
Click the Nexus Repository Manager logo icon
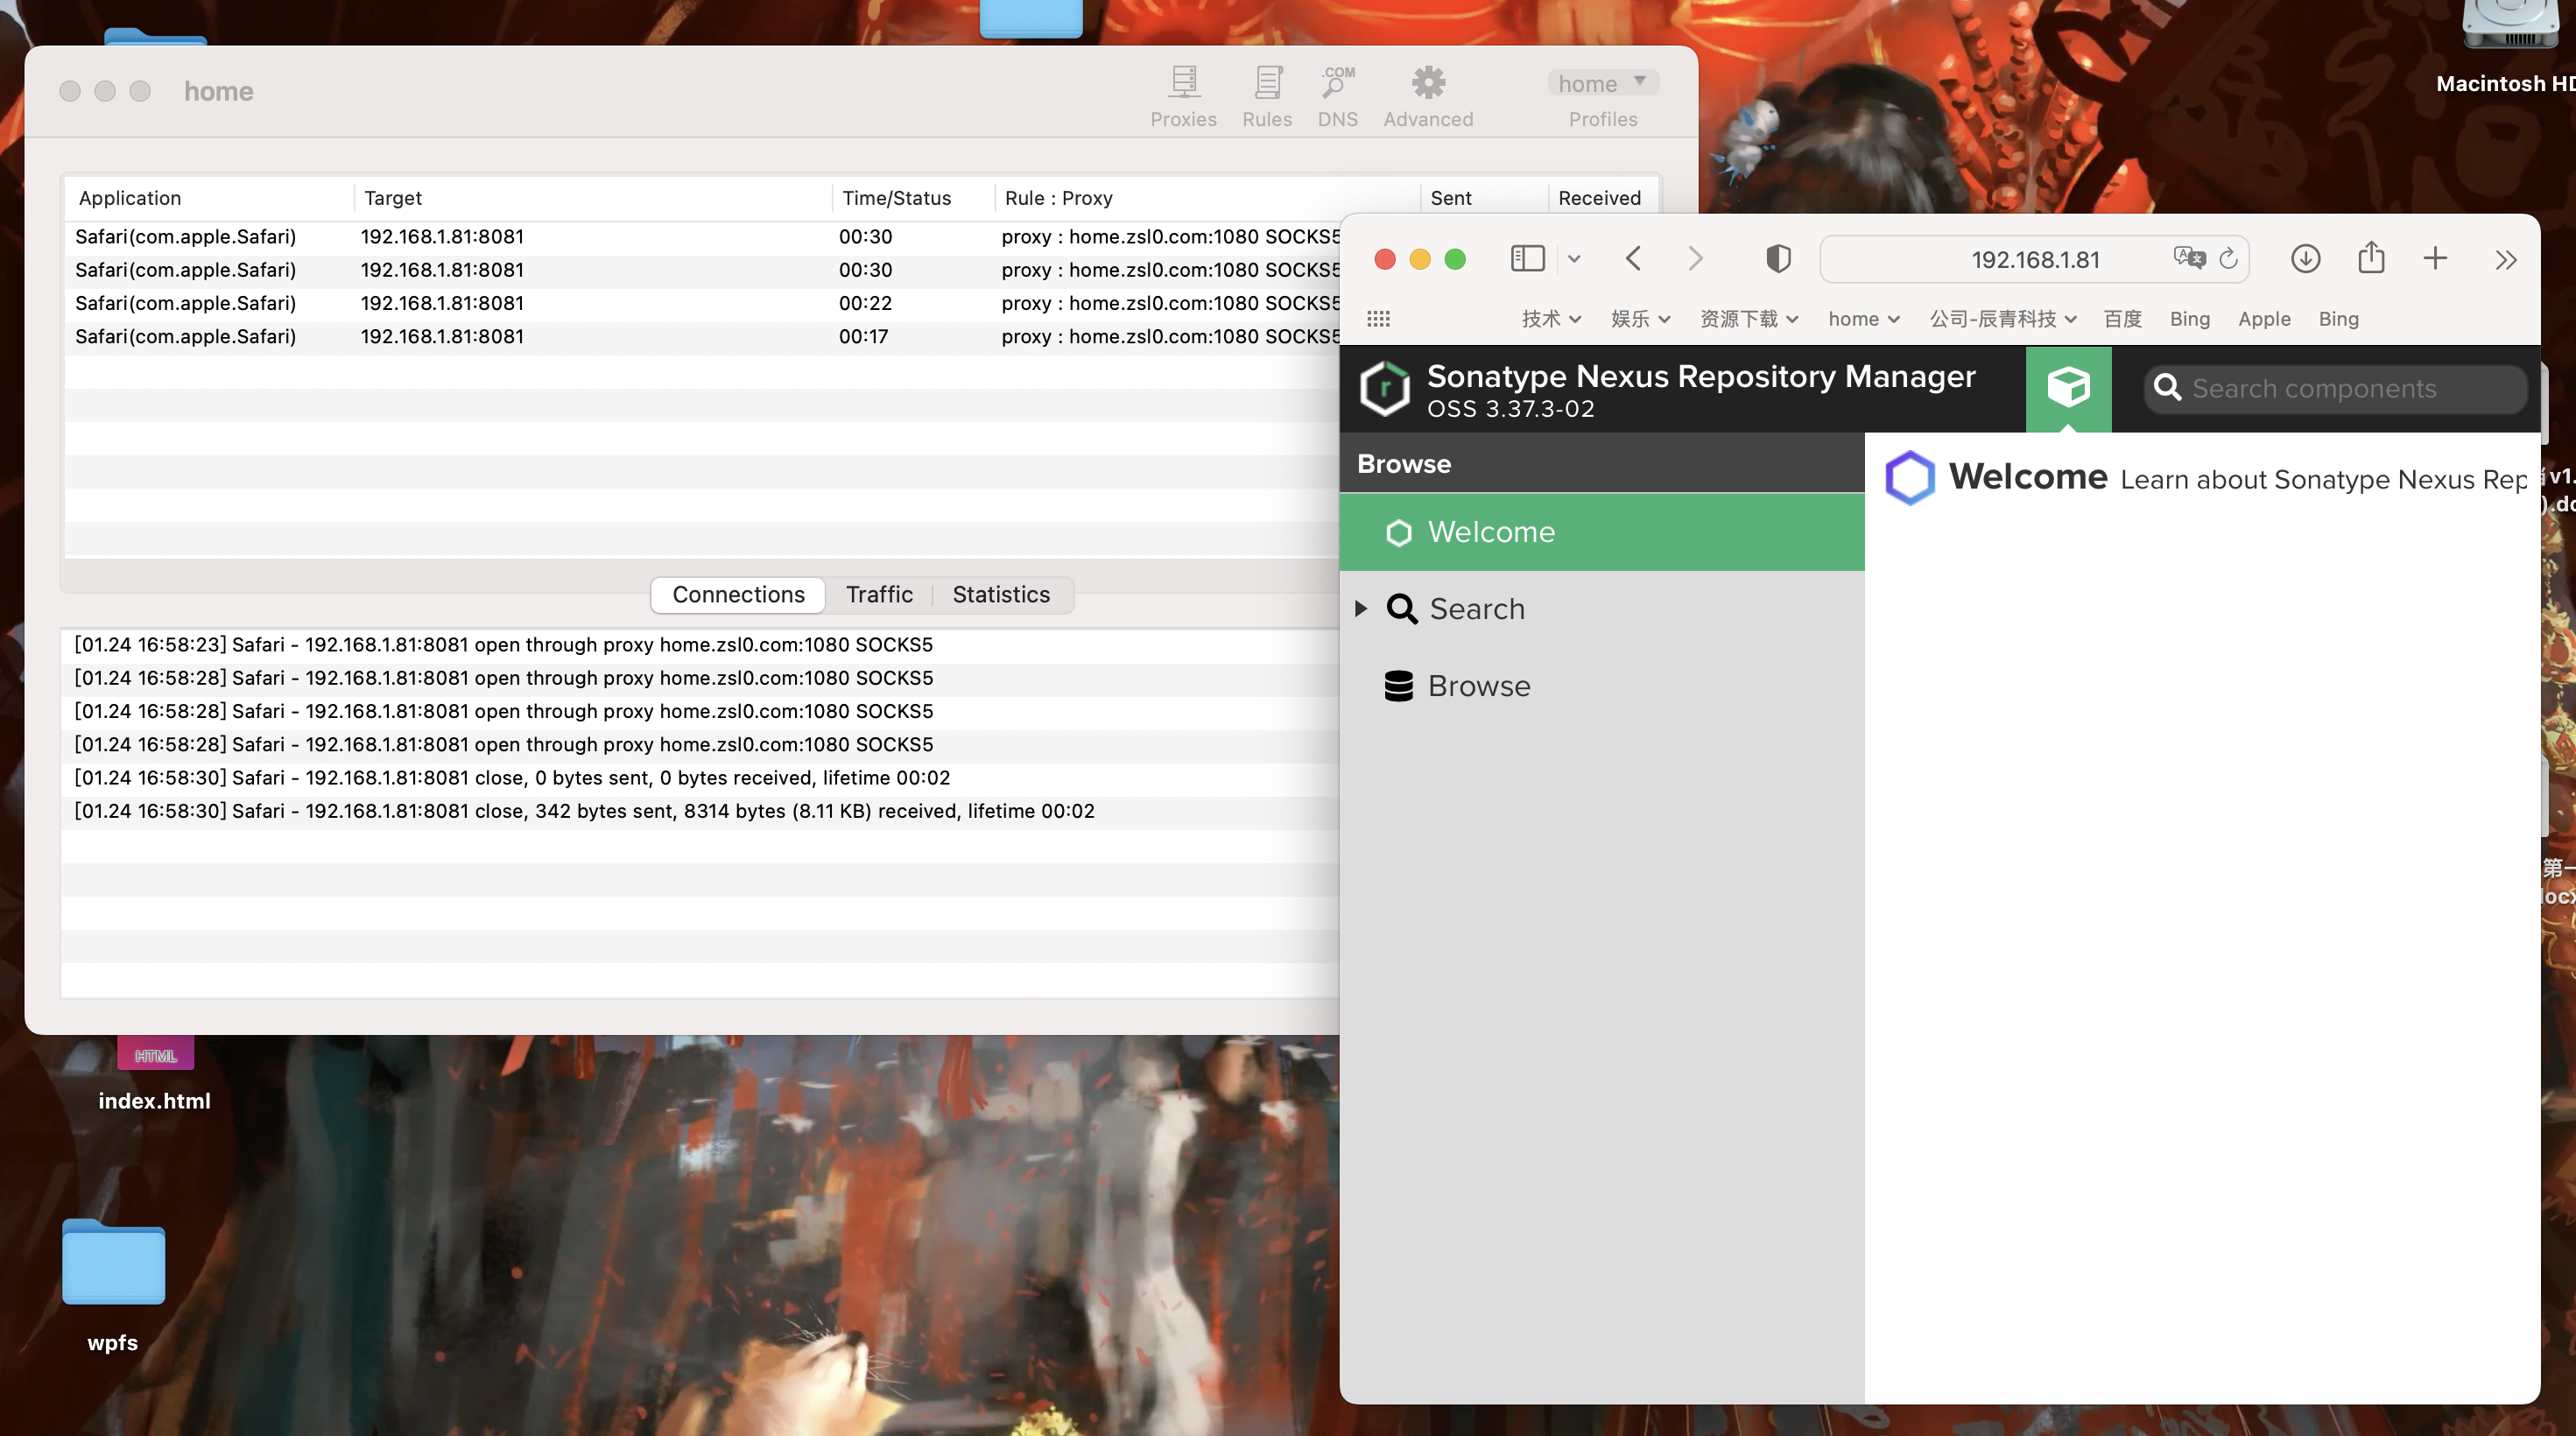tap(1386, 387)
